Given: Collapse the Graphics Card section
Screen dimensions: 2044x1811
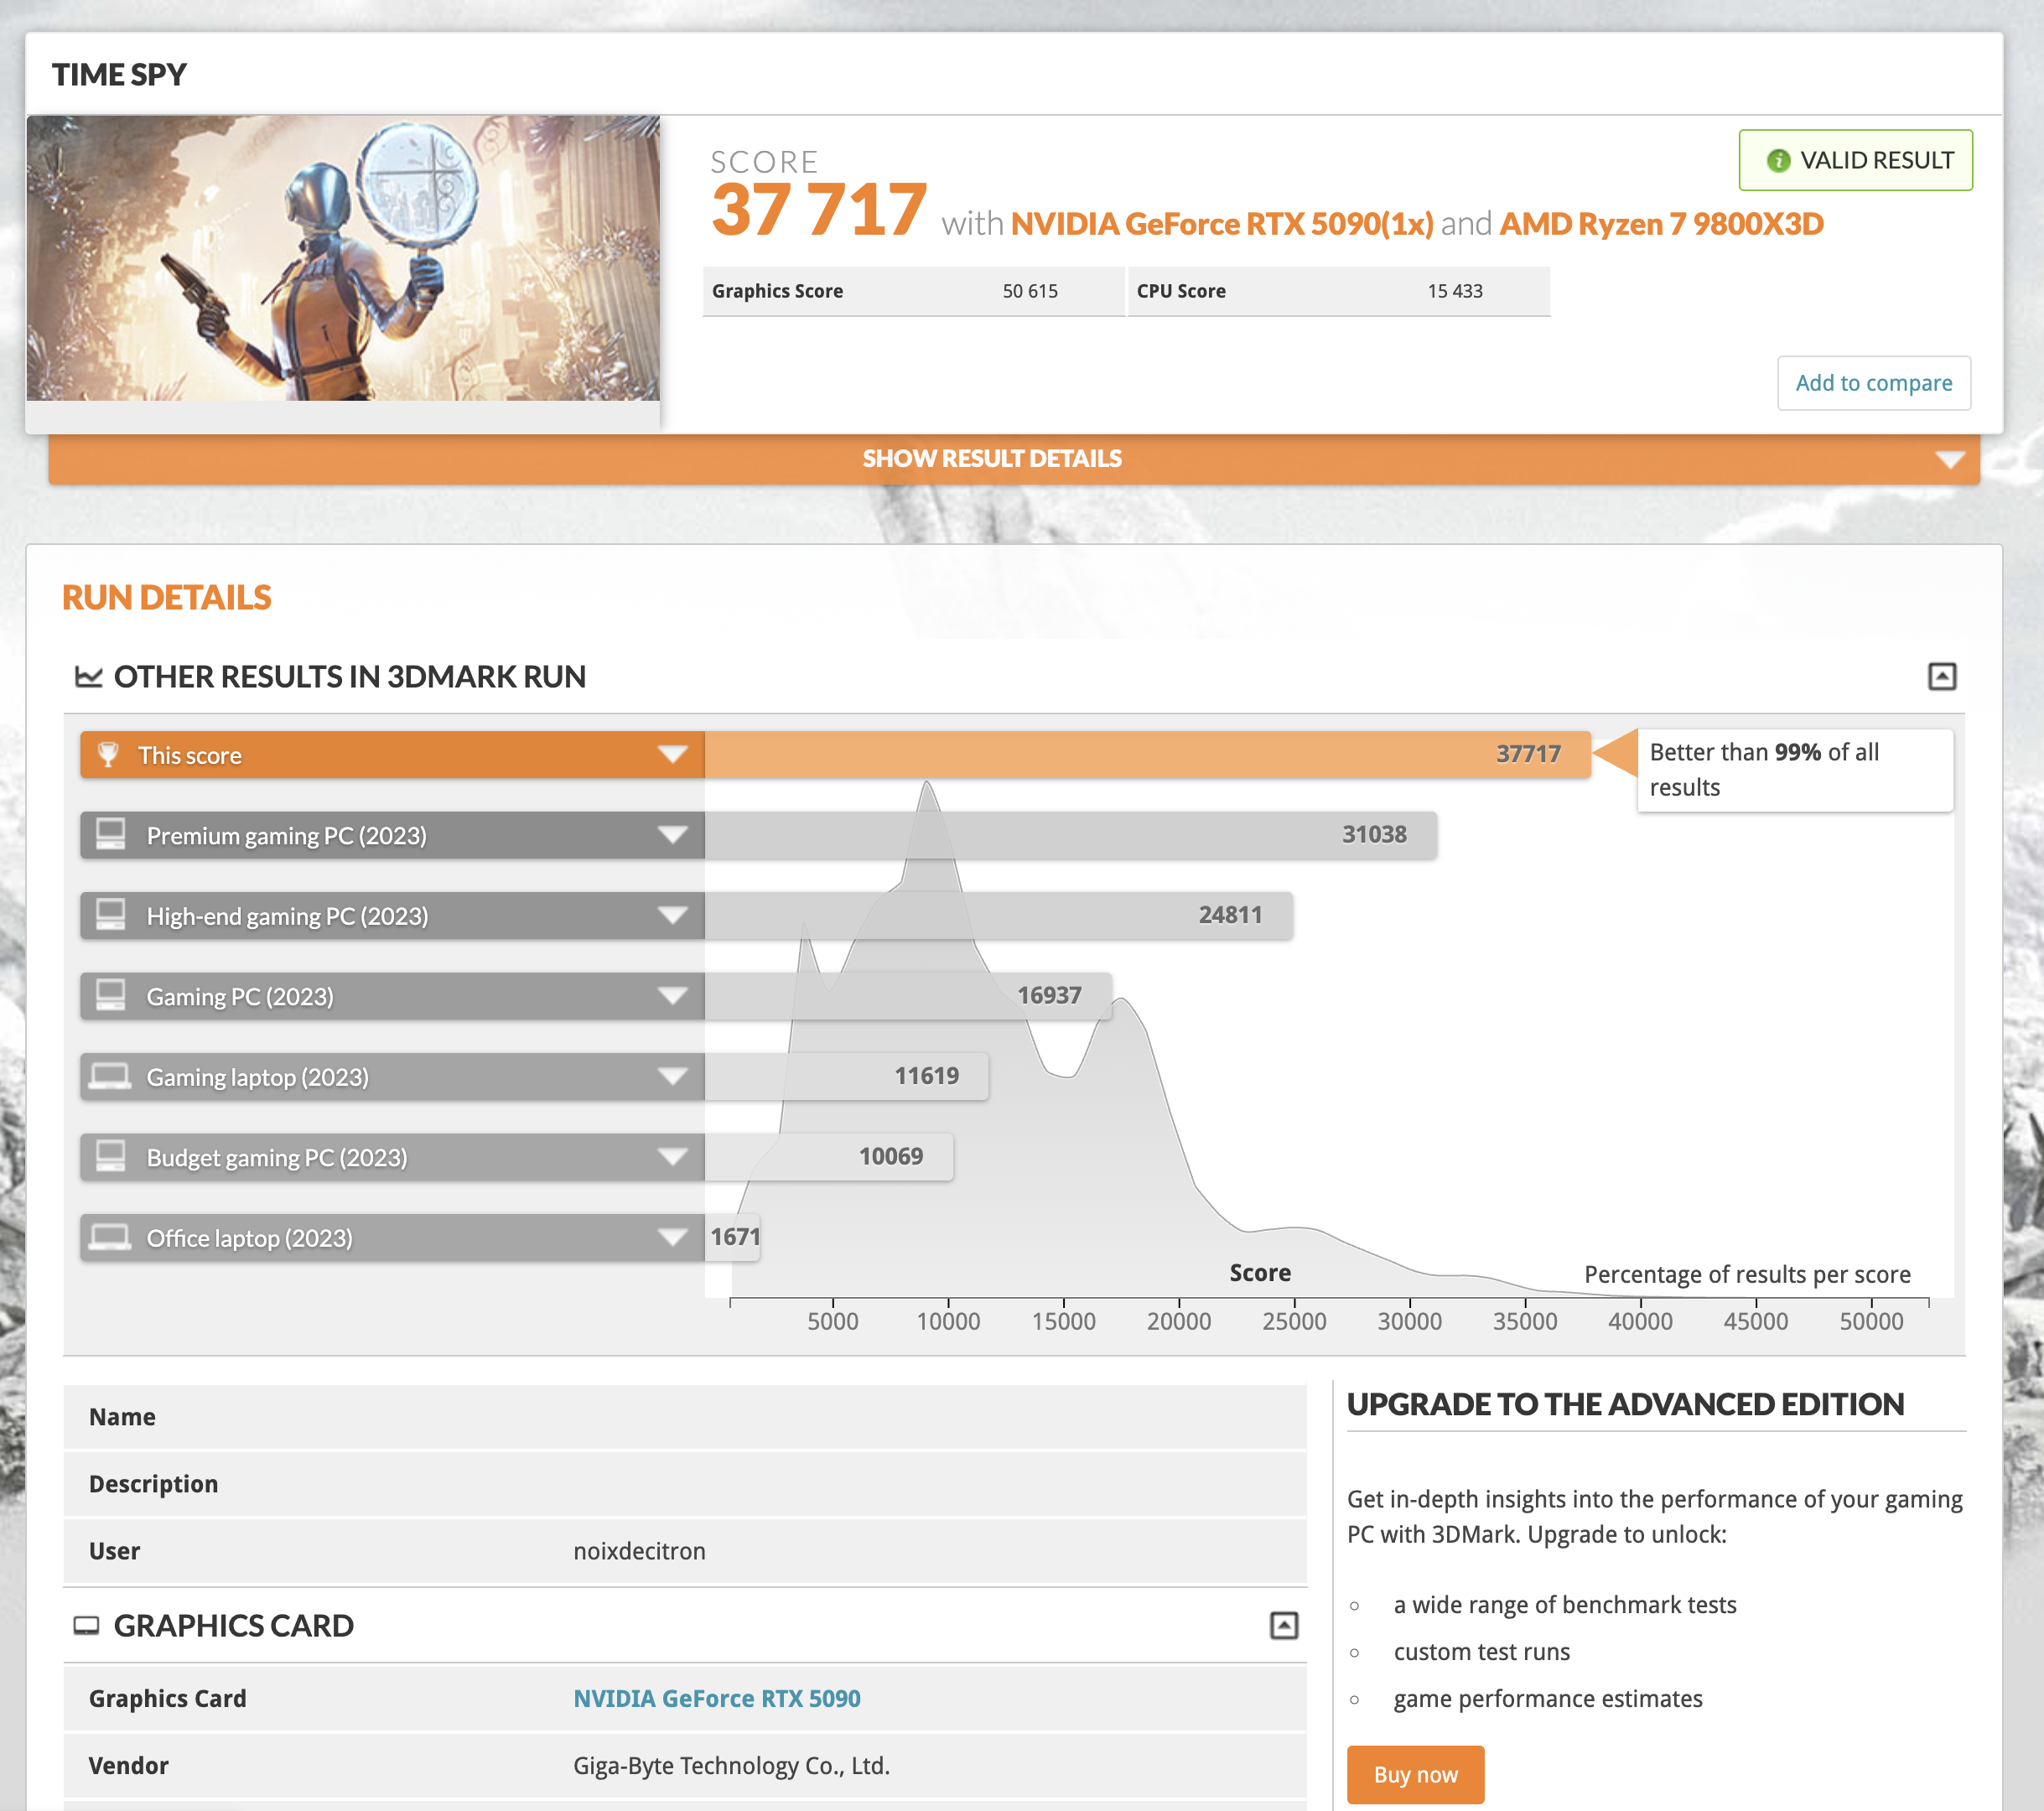Looking at the screenshot, I should (1283, 1626).
